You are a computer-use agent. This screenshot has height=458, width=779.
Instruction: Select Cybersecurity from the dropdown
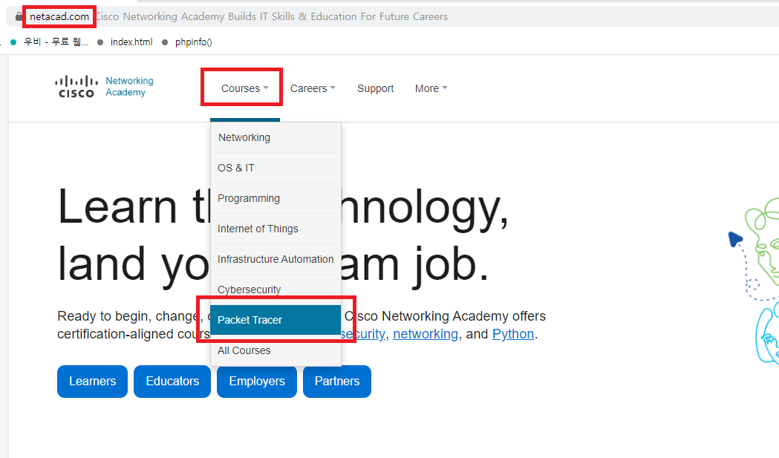(276, 289)
